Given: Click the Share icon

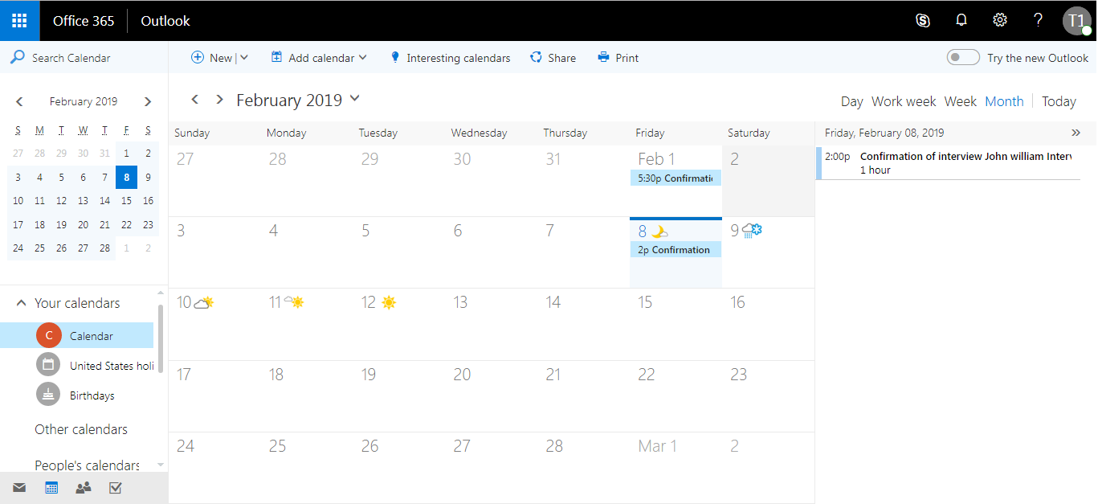Looking at the screenshot, I should click(x=536, y=57).
